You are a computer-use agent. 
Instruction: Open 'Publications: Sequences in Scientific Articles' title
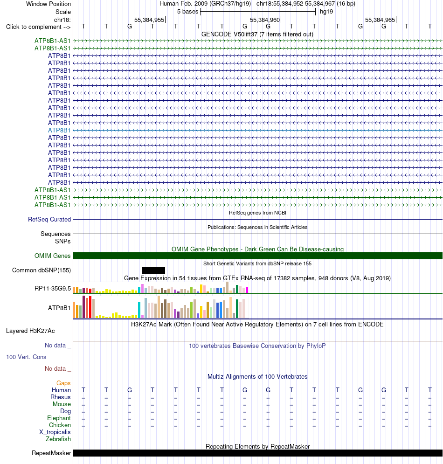coord(257,227)
